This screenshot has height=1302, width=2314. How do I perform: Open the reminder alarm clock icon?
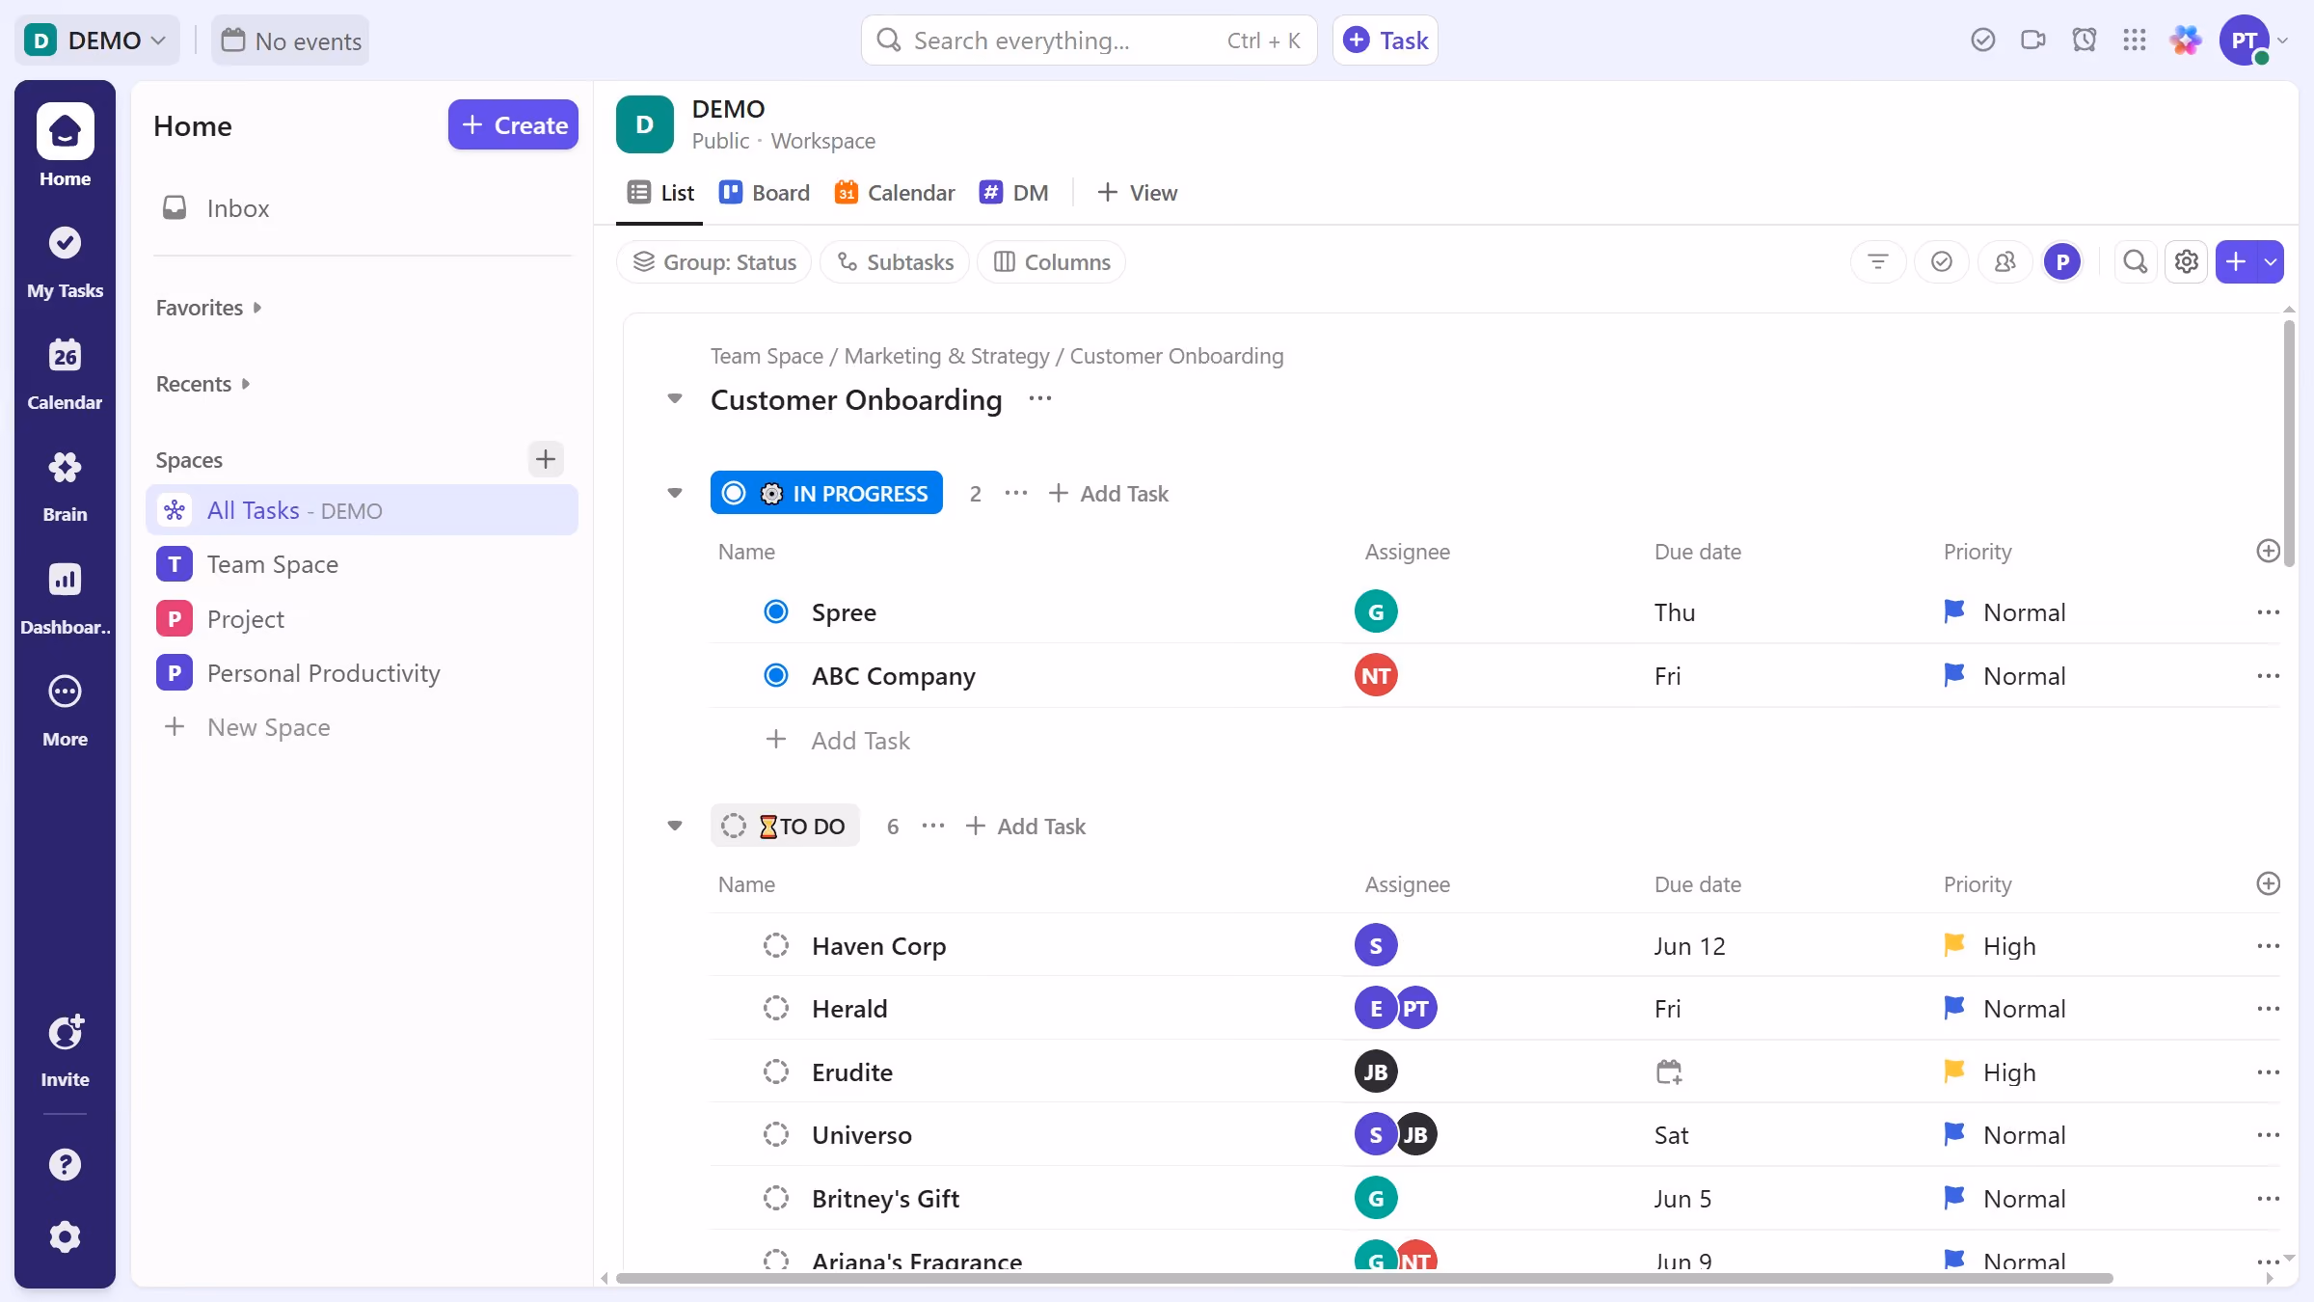[2084, 41]
